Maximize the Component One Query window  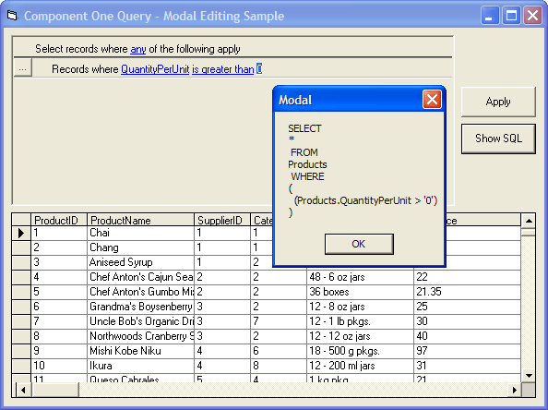(511, 16)
